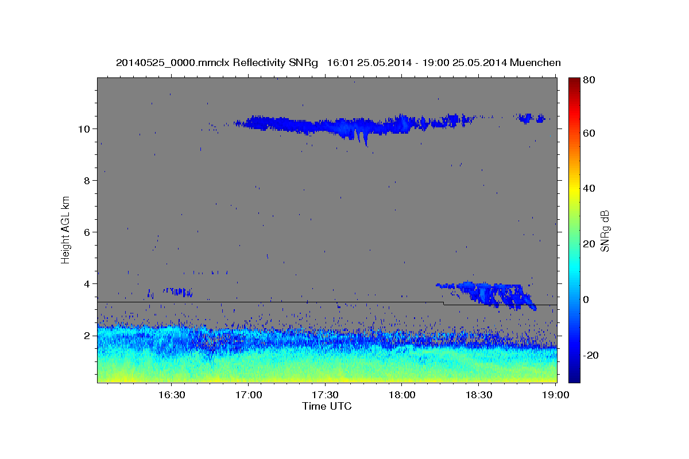This screenshot has width=689, height=459.
Task: Click the plot title beginning 20140525_0000.mmclx
Action: 338,63
